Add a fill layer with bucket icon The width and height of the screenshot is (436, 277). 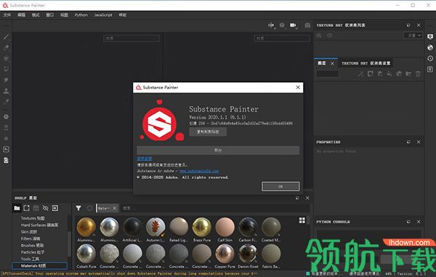[389, 73]
